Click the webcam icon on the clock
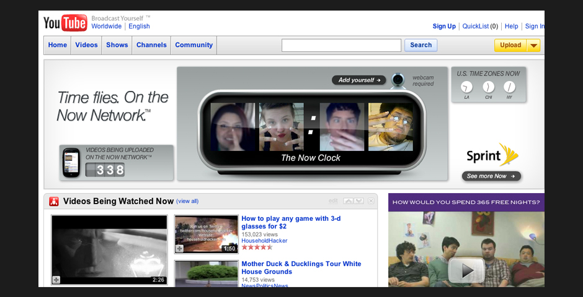The image size is (583, 297). [x=398, y=80]
